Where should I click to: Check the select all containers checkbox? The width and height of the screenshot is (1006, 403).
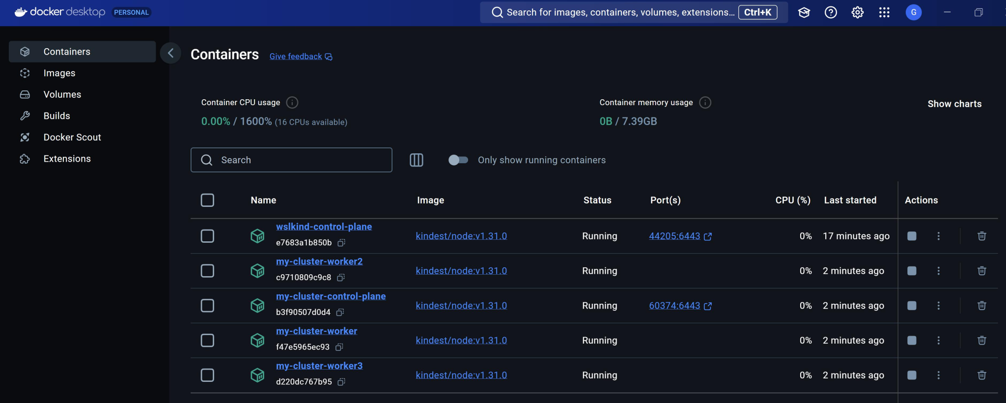click(x=207, y=201)
